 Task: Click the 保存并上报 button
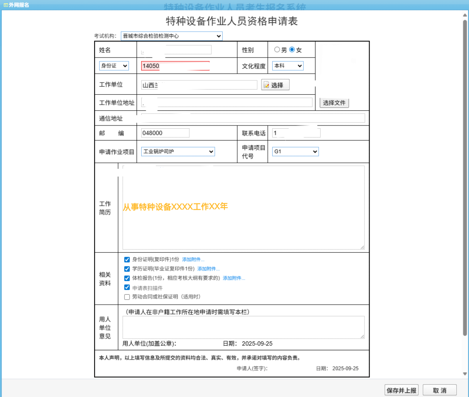click(x=401, y=390)
